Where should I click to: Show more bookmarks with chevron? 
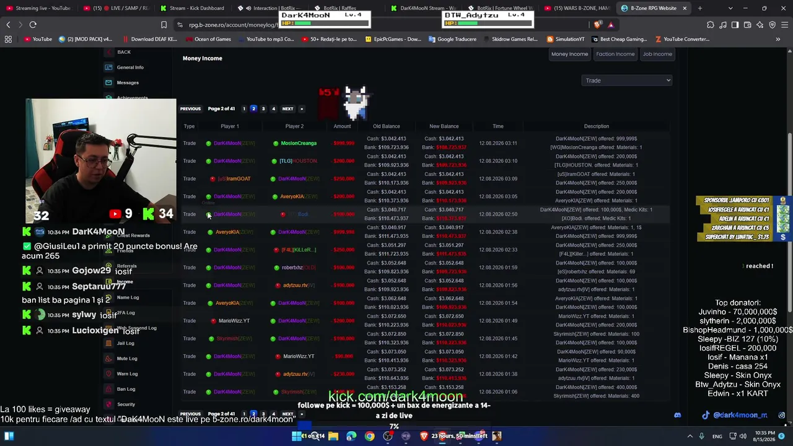(778, 39)
